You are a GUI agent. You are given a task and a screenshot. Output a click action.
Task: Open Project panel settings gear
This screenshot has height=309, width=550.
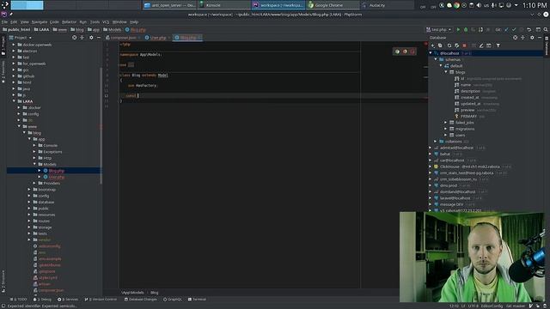91,38
